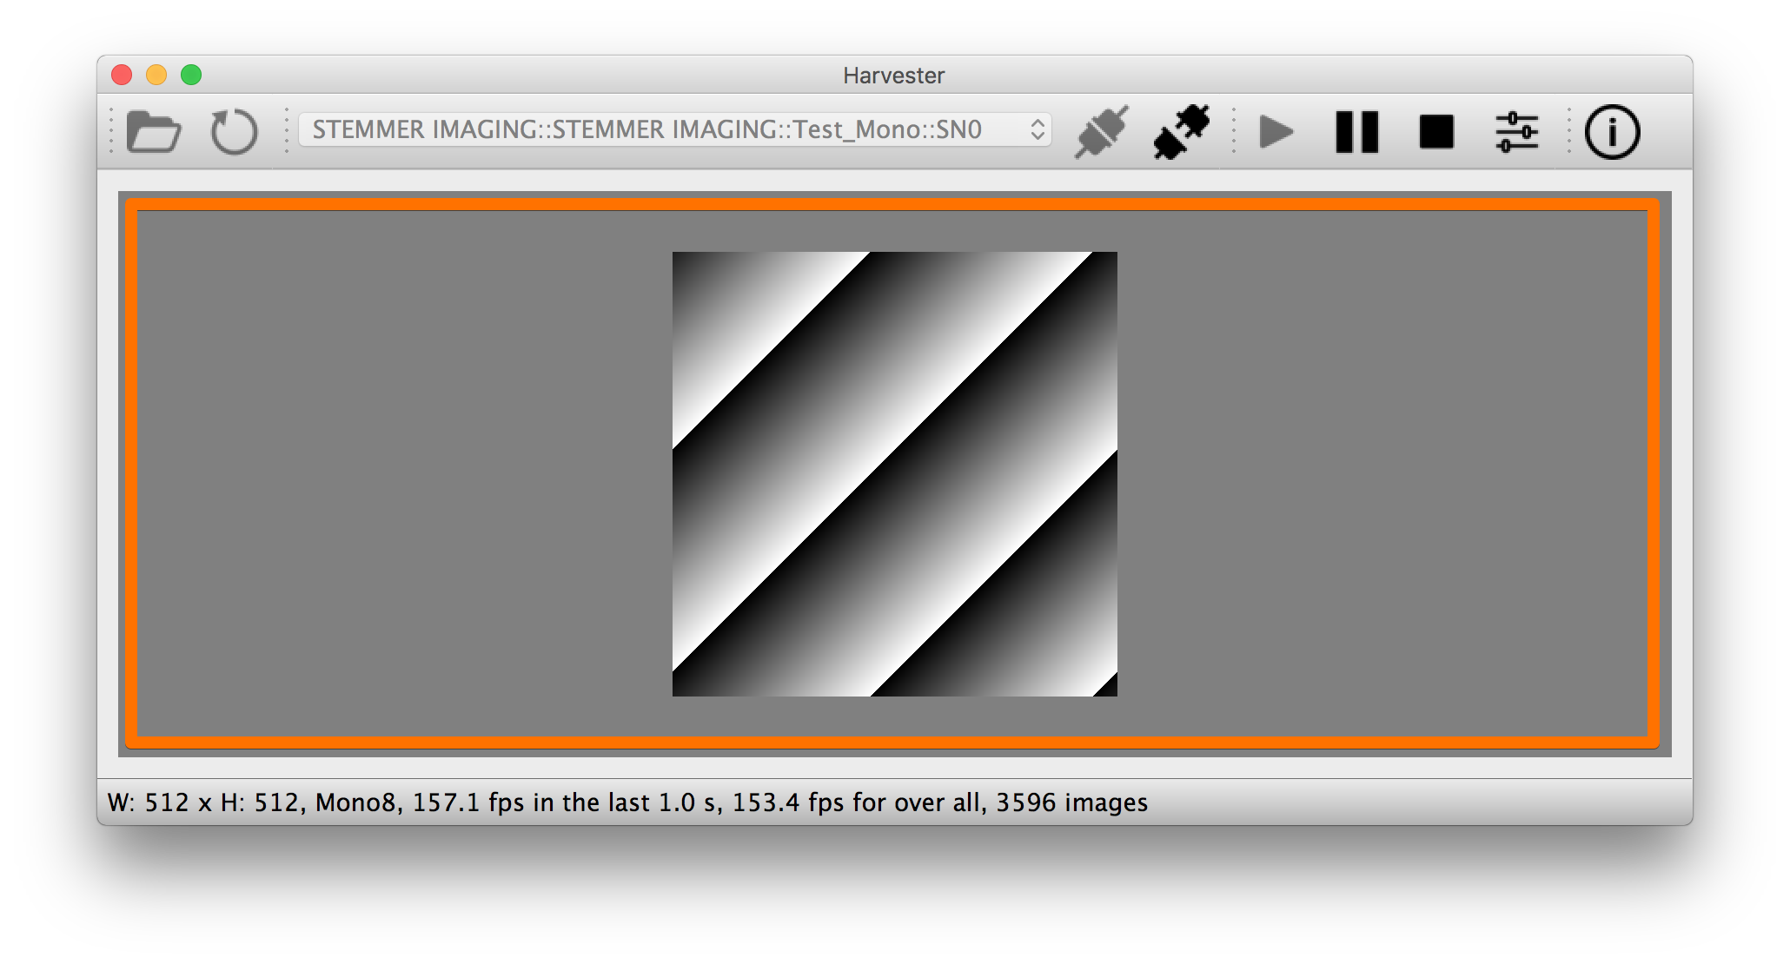Grab toolbar handle left of folder icon

[x=111, y=131]
